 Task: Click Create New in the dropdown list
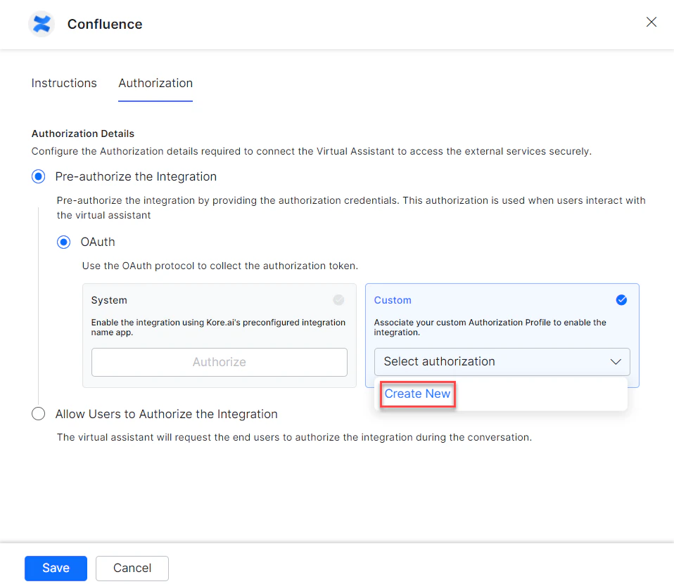point(417,394)
